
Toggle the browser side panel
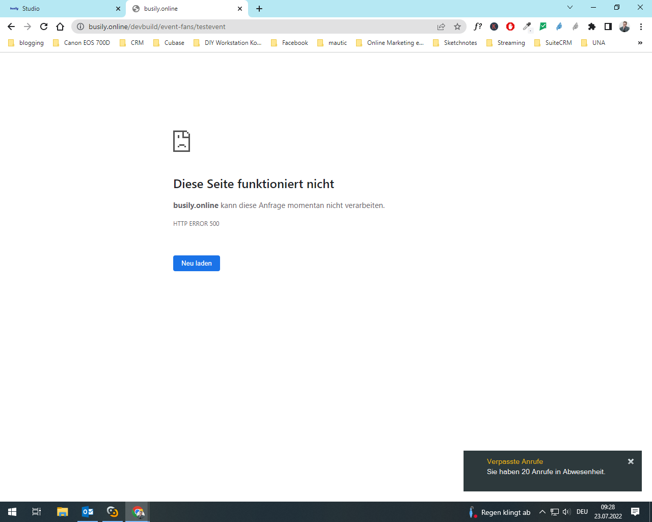coord(608,27)
